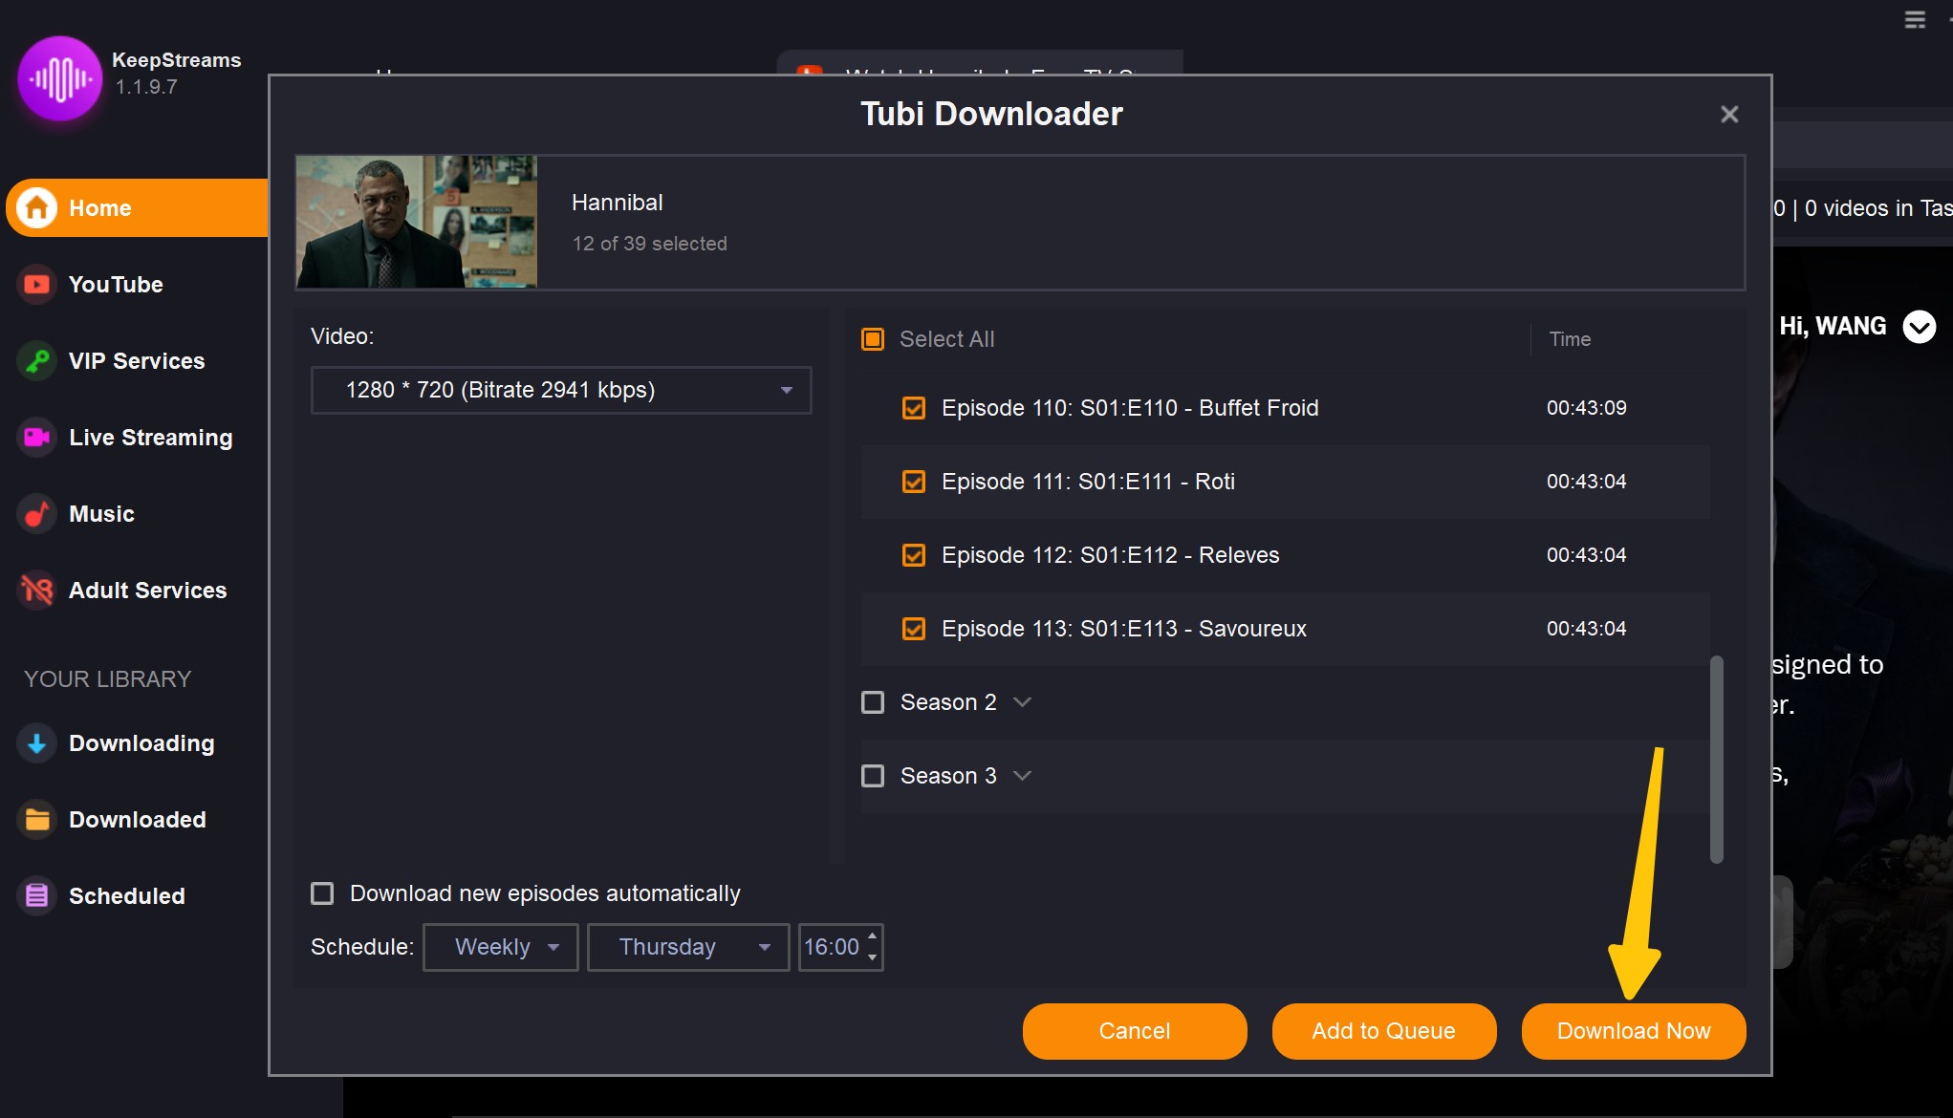Click Episode 113 Savoureux title text

coord(1124,629)
